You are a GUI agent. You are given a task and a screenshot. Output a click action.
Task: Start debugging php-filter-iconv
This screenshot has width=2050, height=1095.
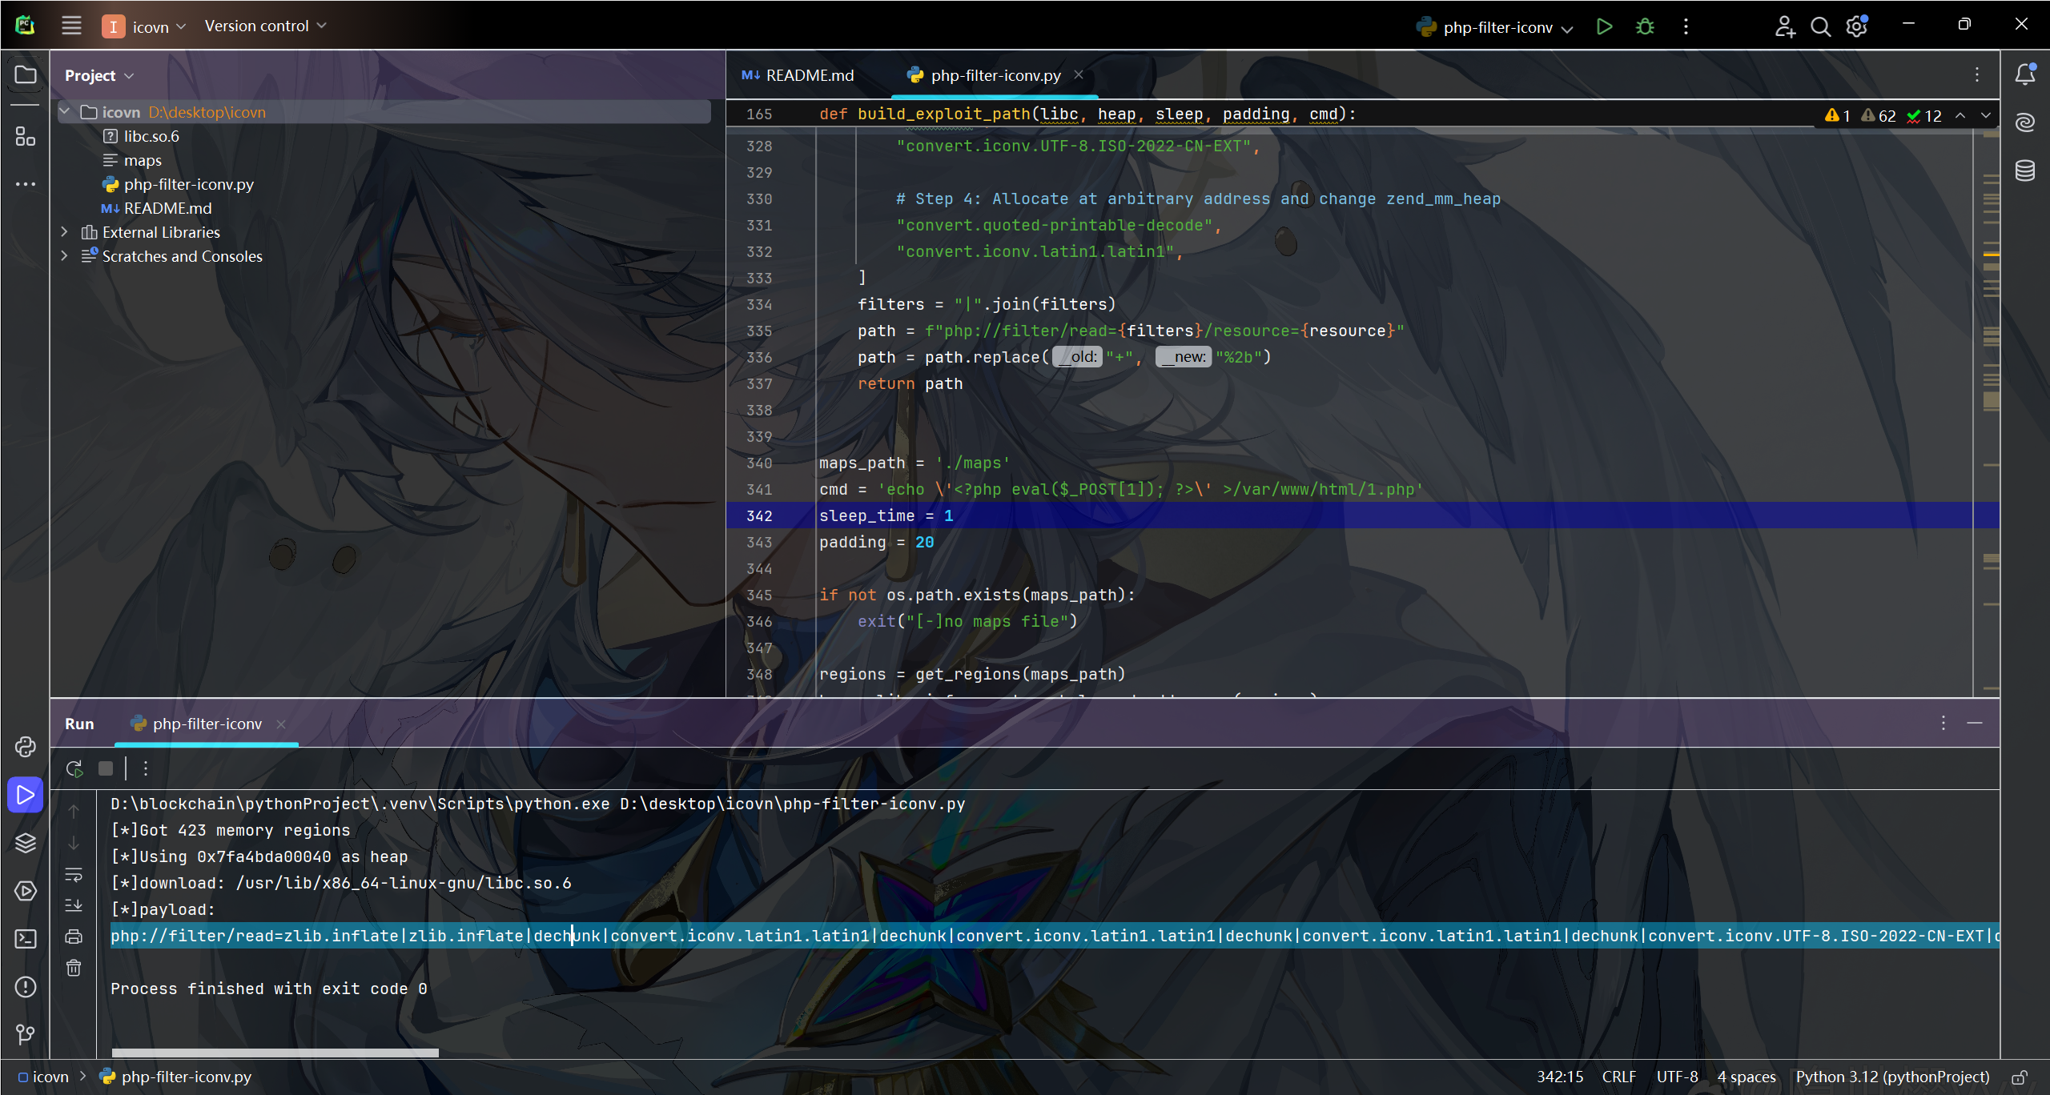1645,26
